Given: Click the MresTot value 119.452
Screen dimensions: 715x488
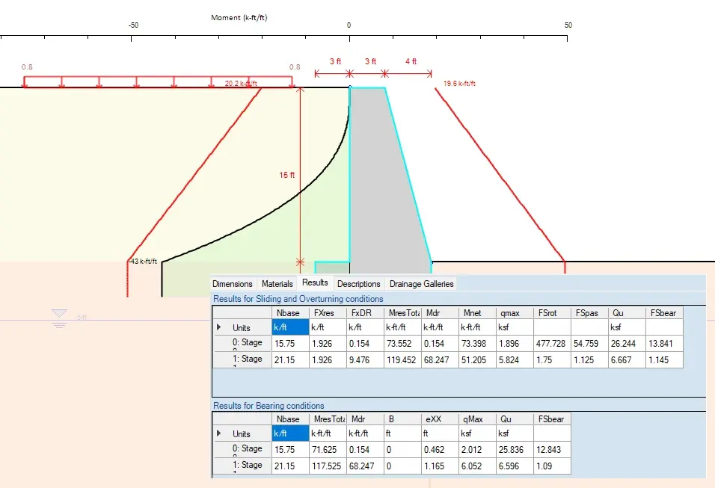Looking at the screenshot, I should (402, 359).
